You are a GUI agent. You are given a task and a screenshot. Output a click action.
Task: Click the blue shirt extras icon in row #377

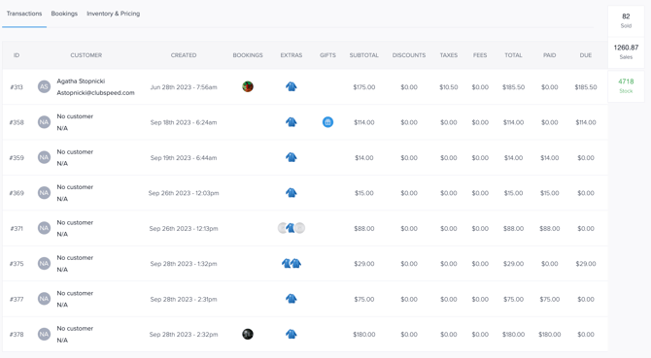point(291,299)
